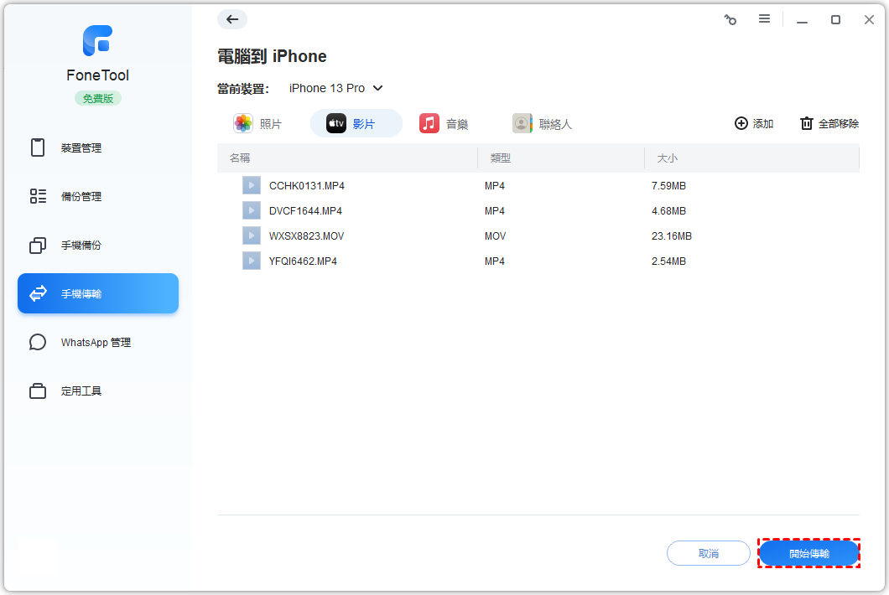Image resolution: width=889 pixels, height=595 pixels.
Task: Open WhatsApp 管理 in the sidebar
Action: (x=97, y=343)
